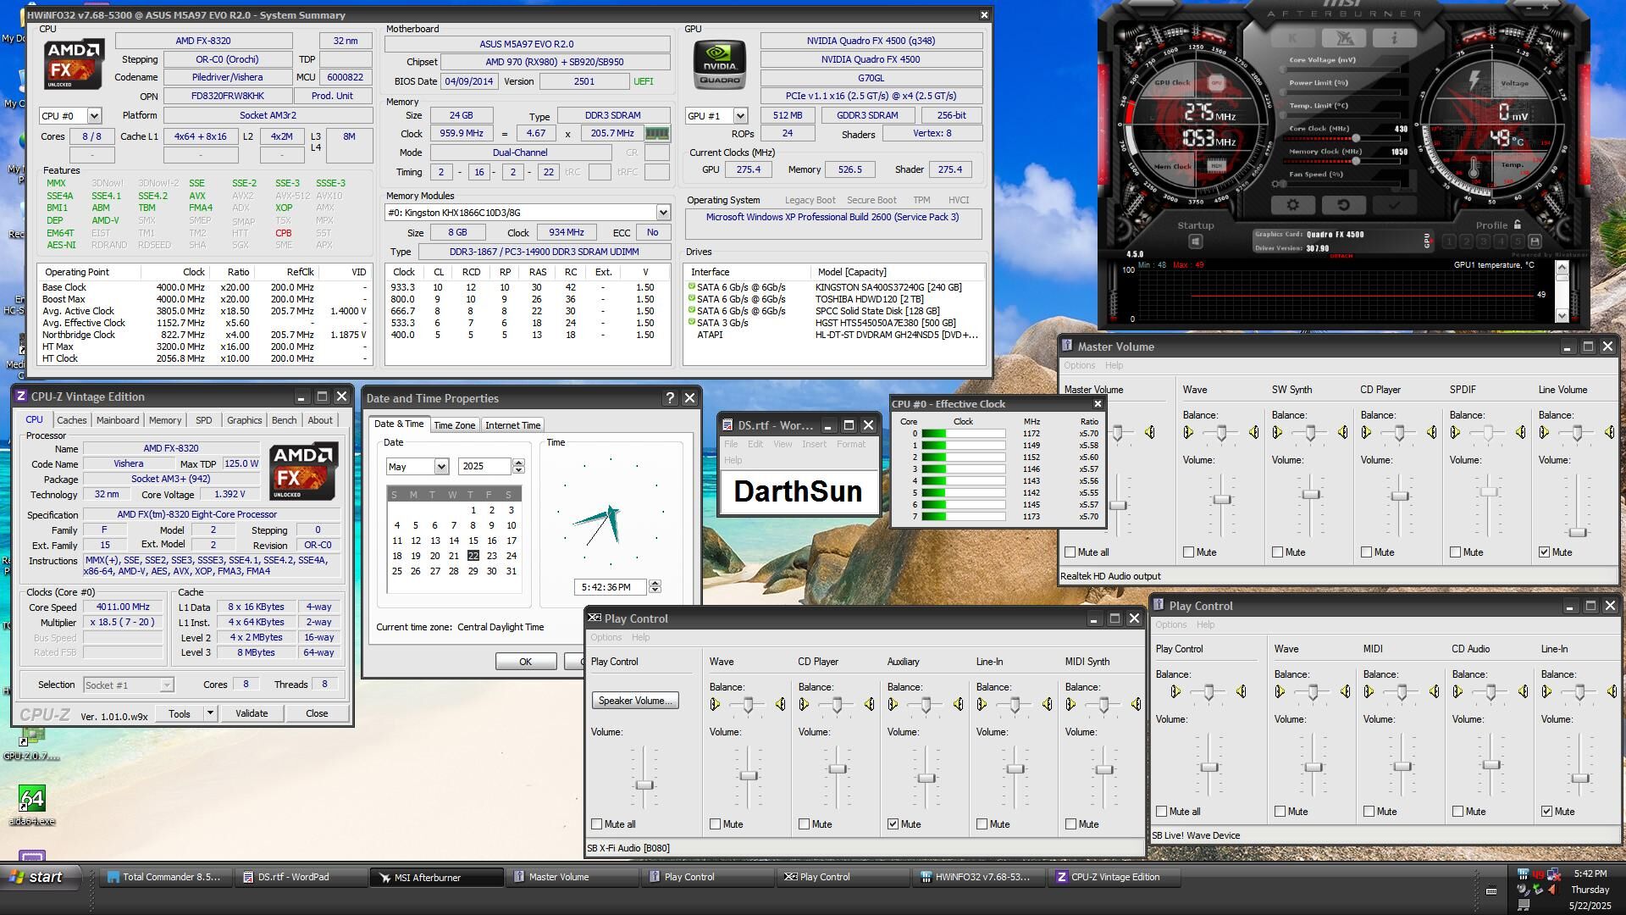
Task: Open Help menu in SB X-Fi Play Control
Action: 640,637
